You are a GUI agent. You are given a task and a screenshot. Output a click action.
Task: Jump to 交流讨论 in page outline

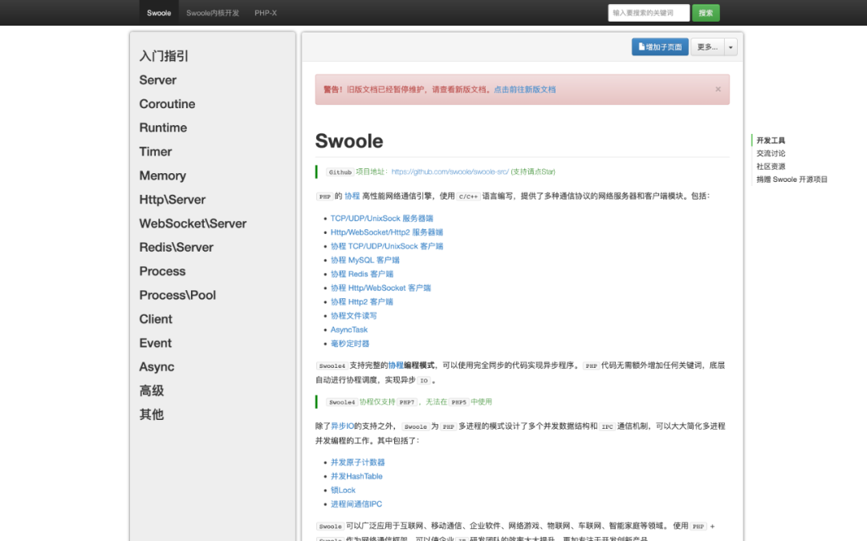(x=771, y=153)
